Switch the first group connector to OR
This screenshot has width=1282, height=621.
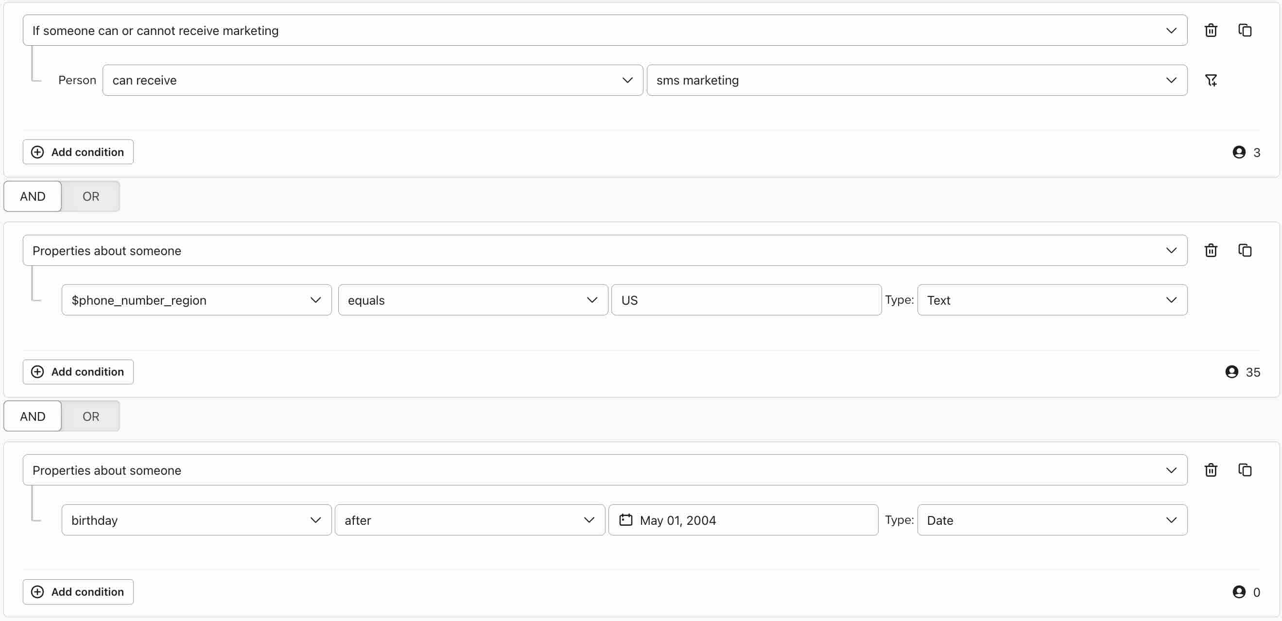[x=90, y=196]
